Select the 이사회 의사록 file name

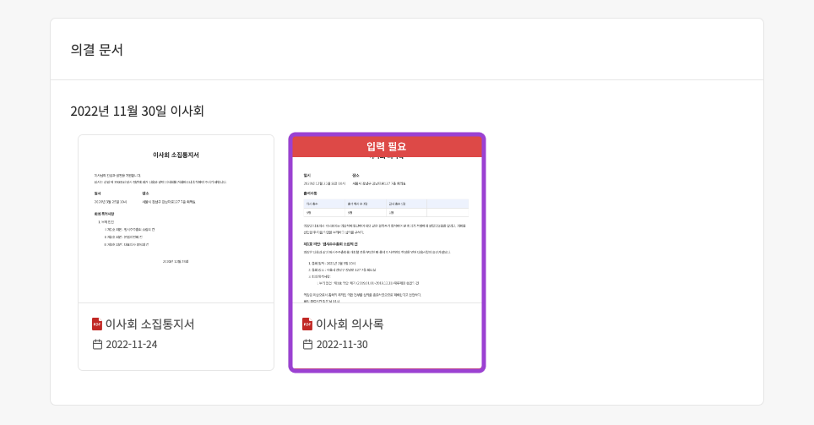click(350, 324)
